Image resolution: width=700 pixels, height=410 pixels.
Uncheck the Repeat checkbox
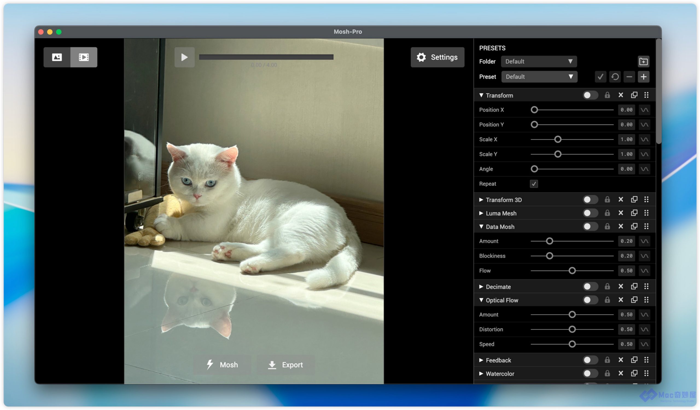point(533,184)
